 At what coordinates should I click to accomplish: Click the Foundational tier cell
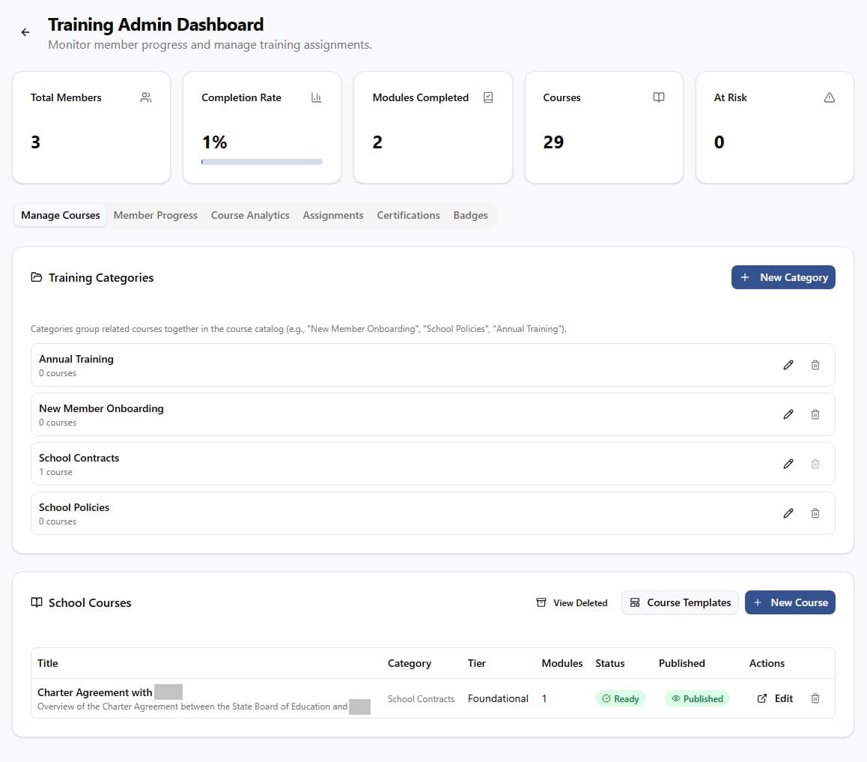[498, 698]
